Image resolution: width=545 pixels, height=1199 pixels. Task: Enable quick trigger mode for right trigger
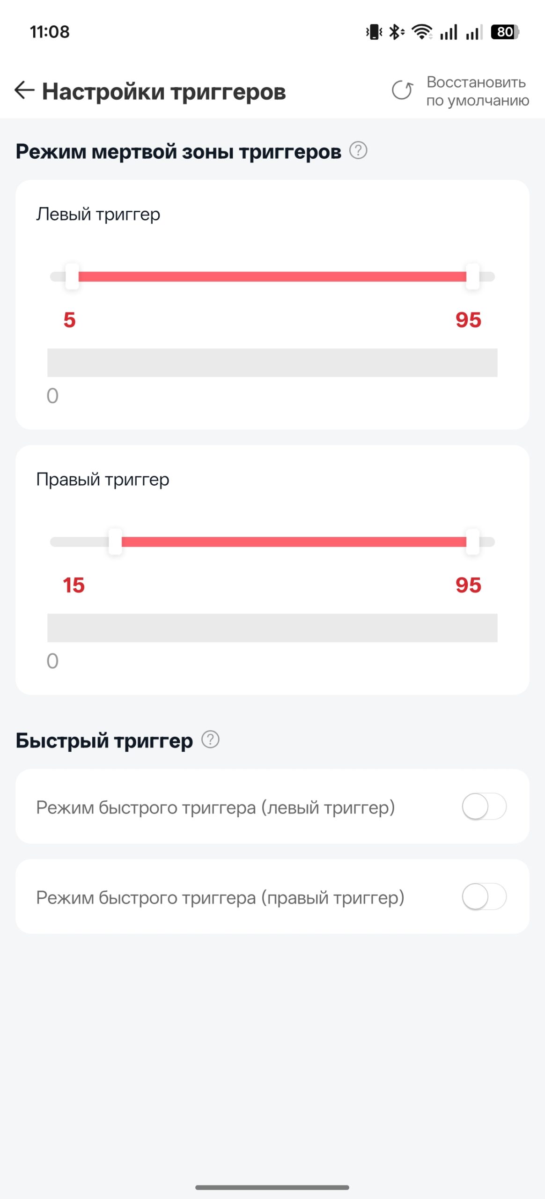pos(484,896)
